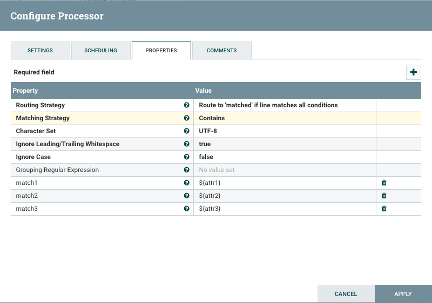Click the add property plus icon
Screen dimensions: 432x303
pos(414,72)
